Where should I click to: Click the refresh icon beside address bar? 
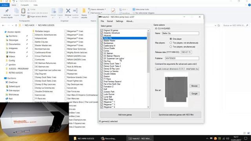pos(219,25)
